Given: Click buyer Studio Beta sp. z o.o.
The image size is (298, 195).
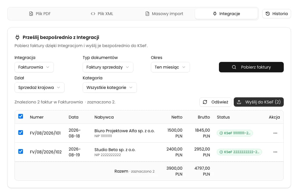Looking at the screenshot, I should (115, 150).
